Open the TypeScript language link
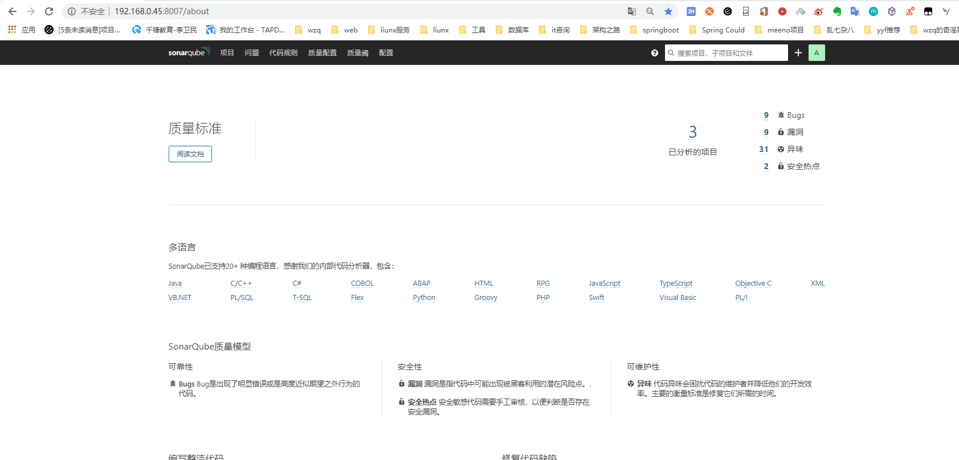 pyautogui.click(x=676, y=284)
